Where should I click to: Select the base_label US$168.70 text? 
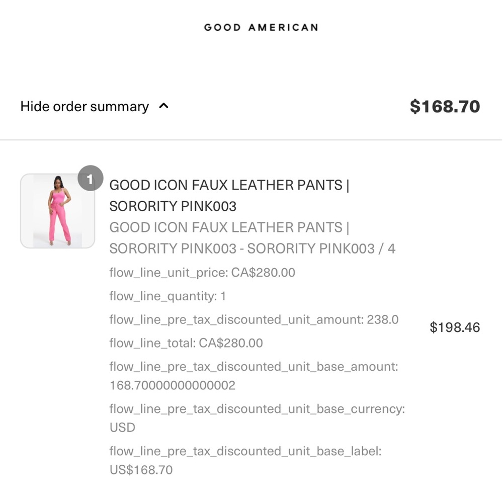[x=141, y=469]
